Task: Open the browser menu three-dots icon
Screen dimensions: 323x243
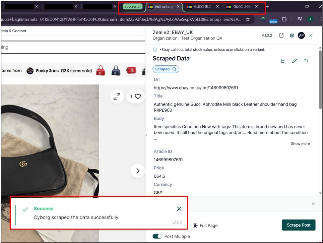Action: 321,19
